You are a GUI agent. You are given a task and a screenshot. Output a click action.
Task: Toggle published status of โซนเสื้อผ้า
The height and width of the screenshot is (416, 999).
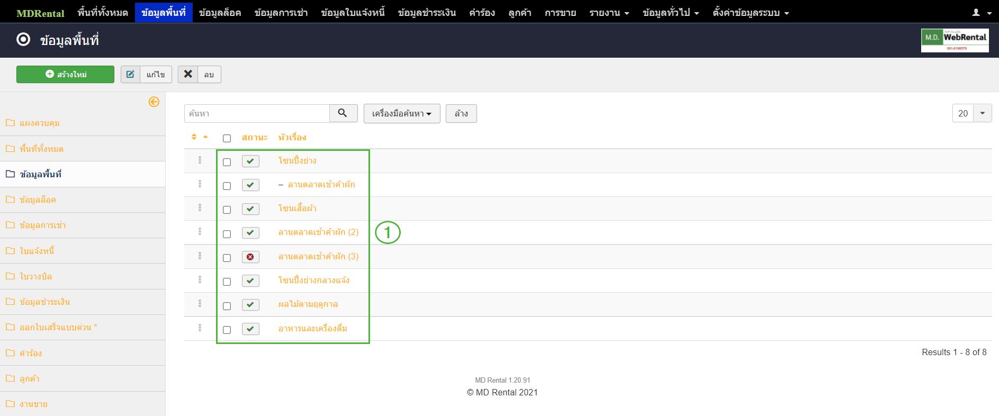(x=250, y=209)
